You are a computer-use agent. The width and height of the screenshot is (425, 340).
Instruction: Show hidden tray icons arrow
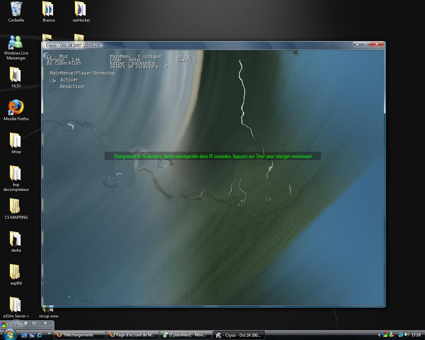379,335
